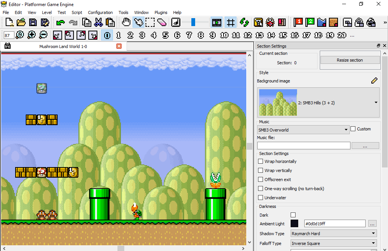This screenshot has width=388, height=251.
Task: Click the brown quicksand zone icon
Action: point(333,22)
